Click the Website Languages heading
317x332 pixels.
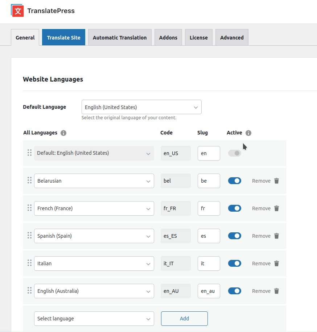click(53, 79)
